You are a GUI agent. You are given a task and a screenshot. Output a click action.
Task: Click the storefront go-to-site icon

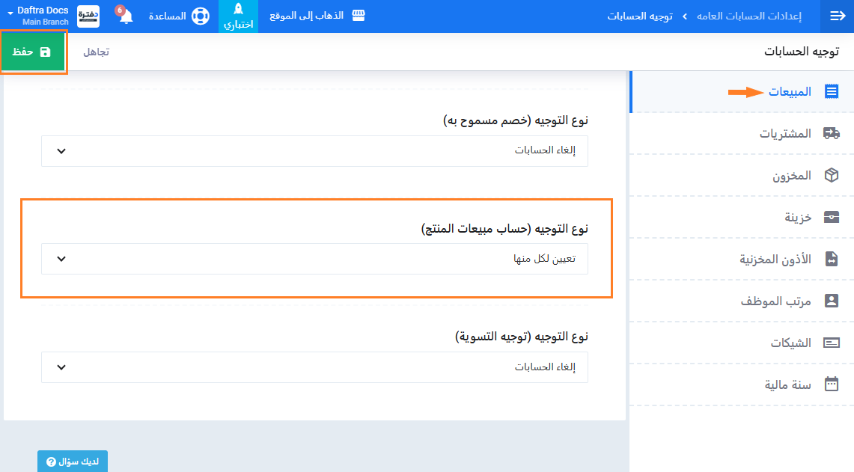(359, 16)
